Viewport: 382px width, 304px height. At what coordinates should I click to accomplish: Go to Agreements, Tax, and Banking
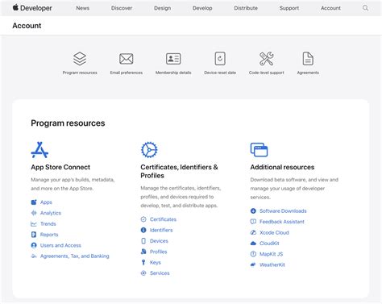coord(75,256)
